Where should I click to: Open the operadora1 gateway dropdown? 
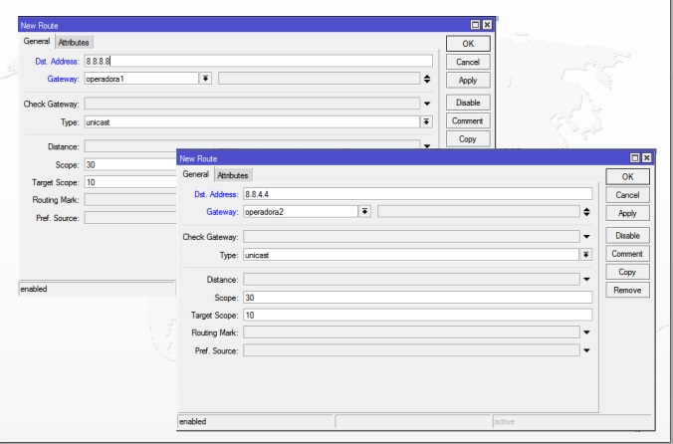(x=206, y=79)
